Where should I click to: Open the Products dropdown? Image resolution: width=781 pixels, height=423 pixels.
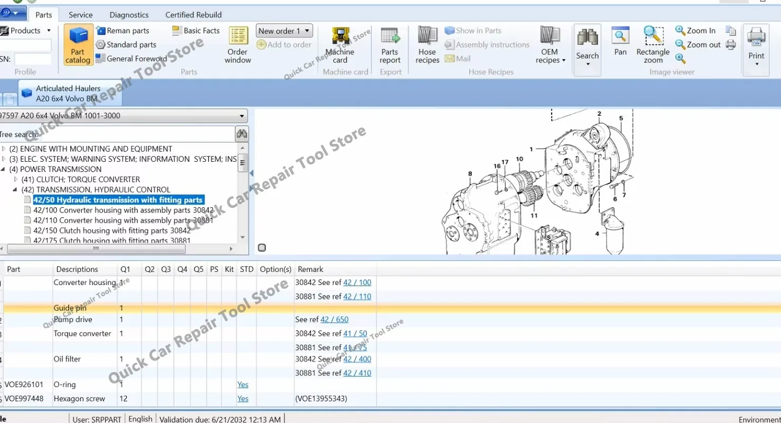(26, 31)
